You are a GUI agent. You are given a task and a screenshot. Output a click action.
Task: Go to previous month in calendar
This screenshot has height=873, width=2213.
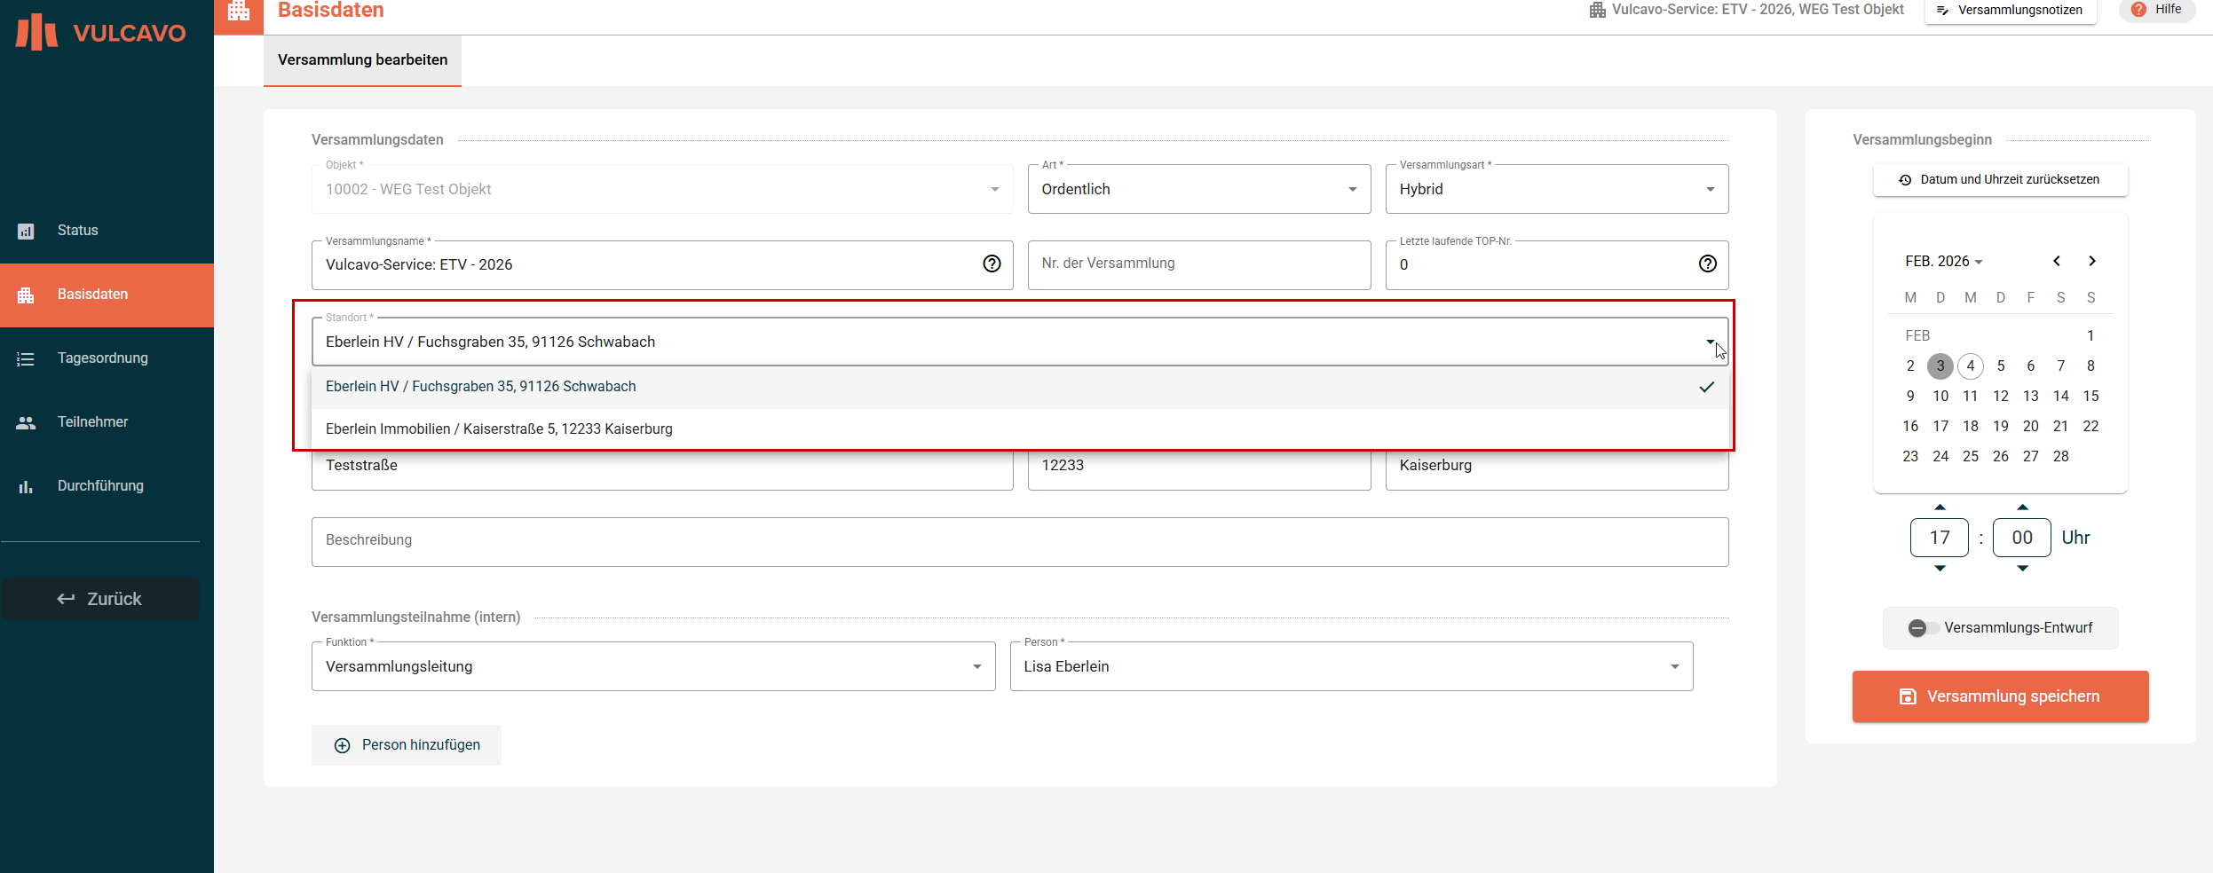[2057, 261]
